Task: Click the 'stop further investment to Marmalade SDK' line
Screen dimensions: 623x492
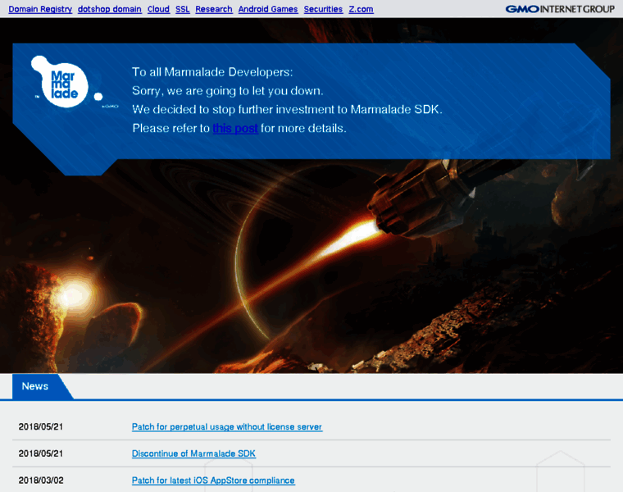Action: tap(287, 109)
